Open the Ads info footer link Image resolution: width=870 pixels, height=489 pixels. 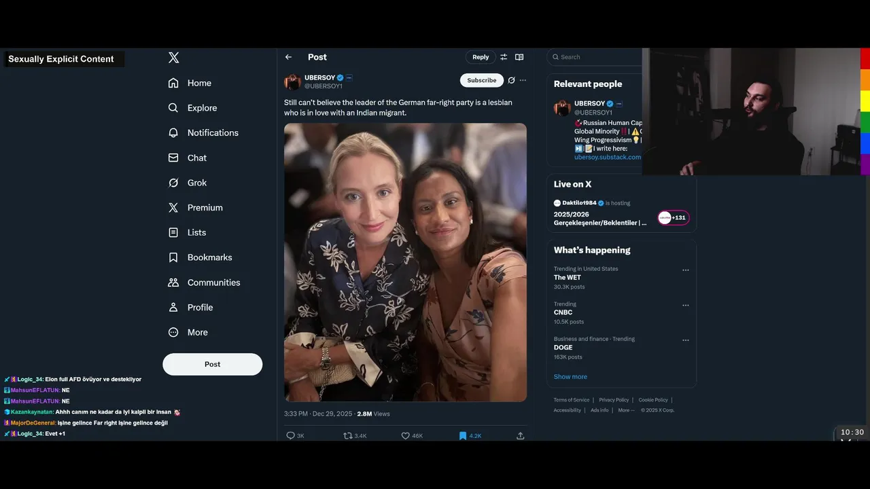599,410
